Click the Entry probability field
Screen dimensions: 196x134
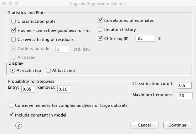pyautogui.click(x=28, y=89)
